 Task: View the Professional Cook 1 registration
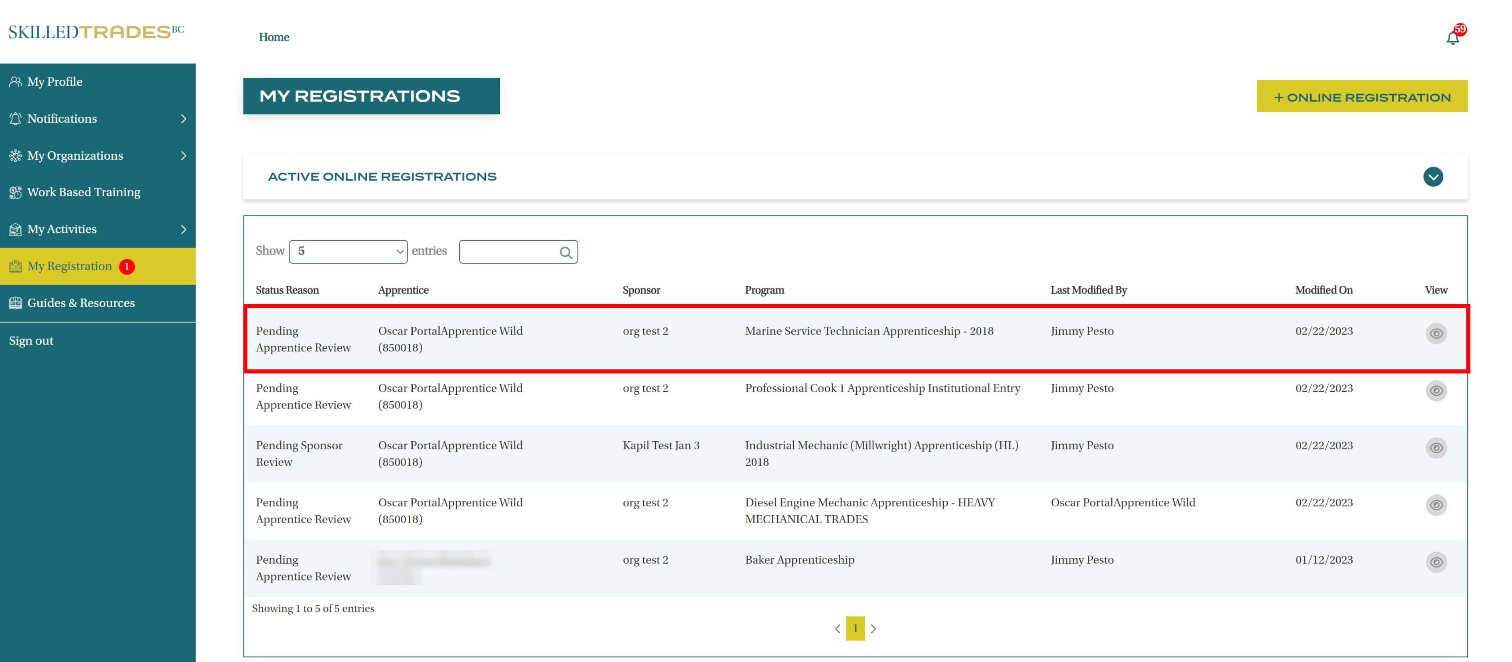click(1436, 391)
